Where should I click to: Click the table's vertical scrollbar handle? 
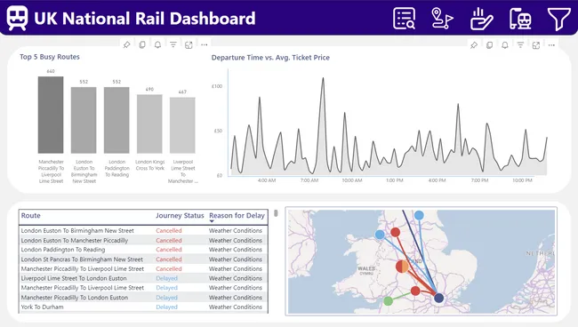[276, 213]
